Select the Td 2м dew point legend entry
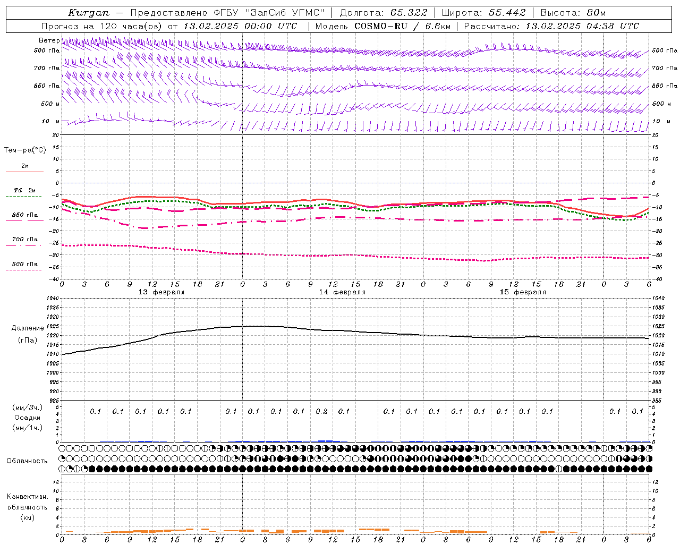Image resolution: width=680 pixels, height=544 pixels. 24,190
